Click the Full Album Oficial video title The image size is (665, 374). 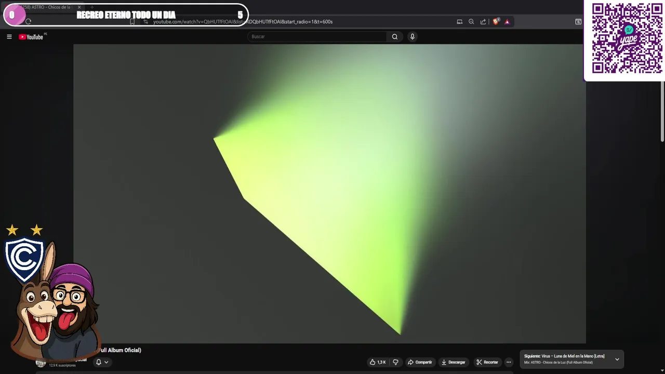pyautogui.click(x=119, y=350)
